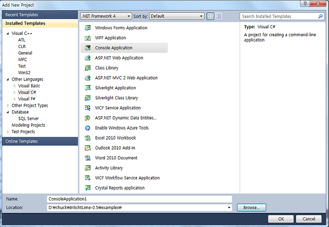Select Test under Visual C++
The height and width of the screenshot is (227, 329).
tap(22, 66)
